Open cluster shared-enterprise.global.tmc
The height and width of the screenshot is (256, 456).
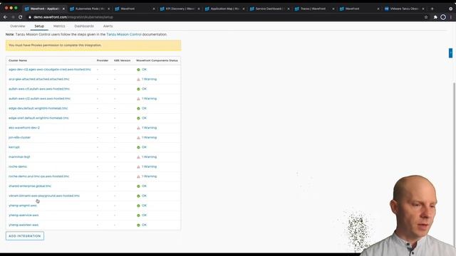(30, 186)
